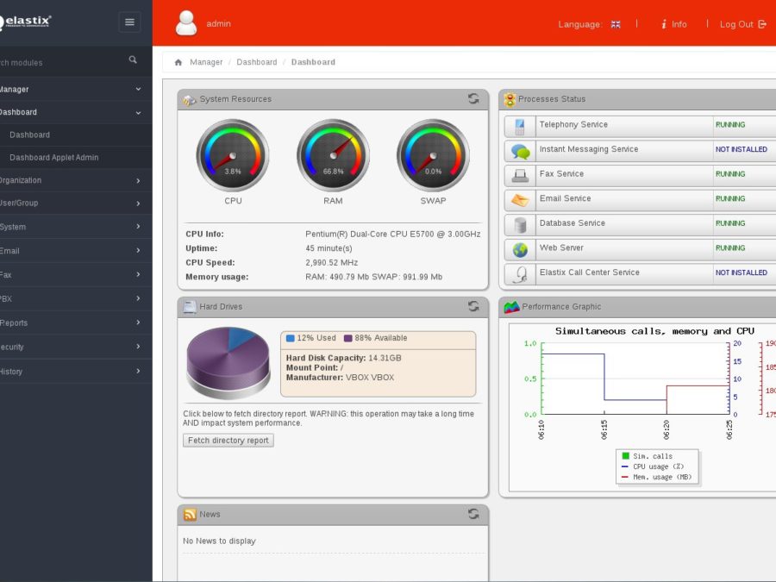Image resolution: width=776 pixels, height=582 pixels.
Task: Refresh the System Resources applet
Action: click(473, 99)
